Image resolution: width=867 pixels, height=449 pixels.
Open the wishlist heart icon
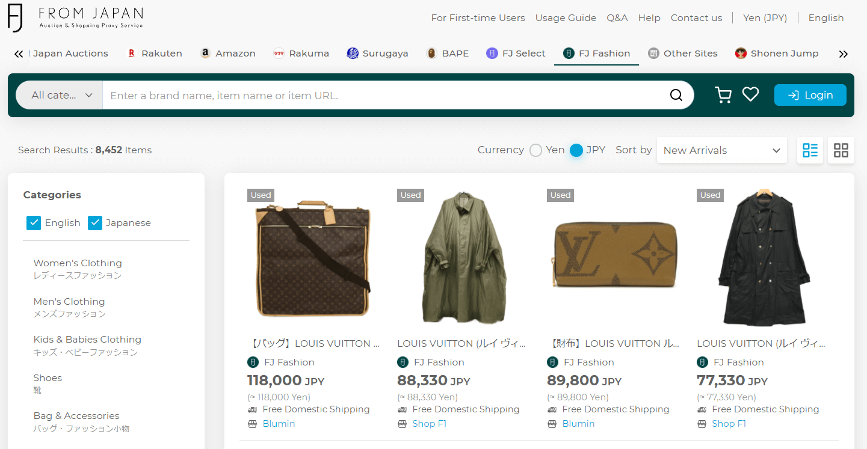(x=750, y=94)
